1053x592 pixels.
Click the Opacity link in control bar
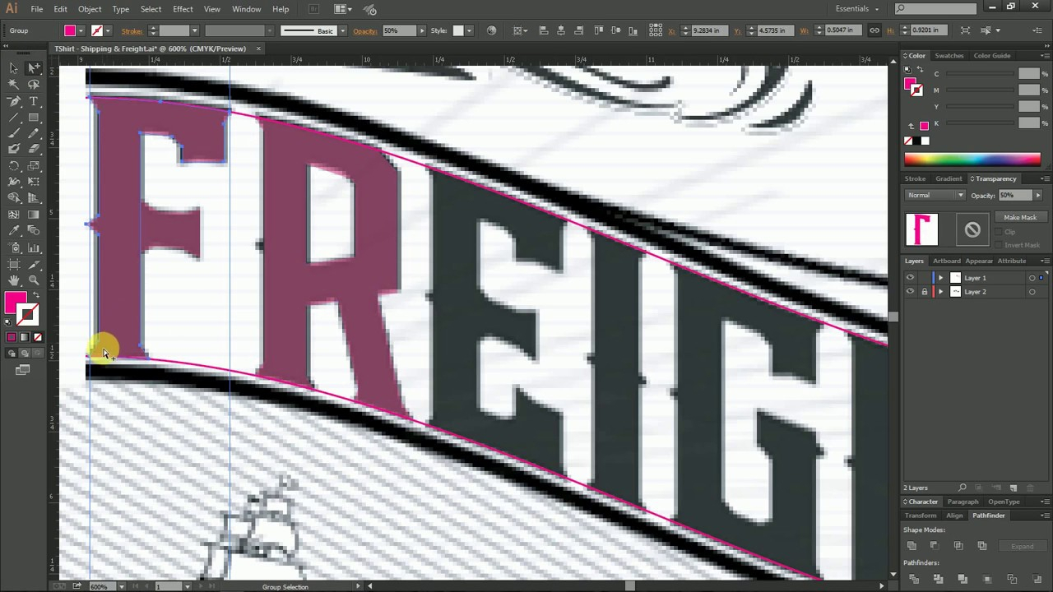point(364,31)
